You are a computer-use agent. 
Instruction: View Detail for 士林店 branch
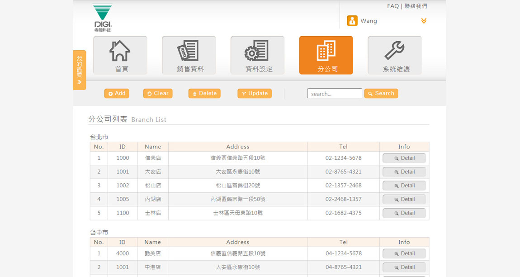point(404,213)
